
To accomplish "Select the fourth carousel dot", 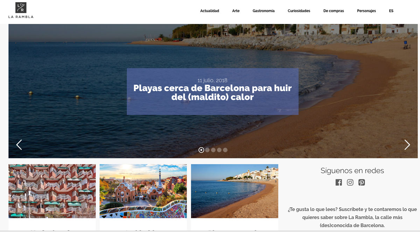I will [x=219, y=150].
